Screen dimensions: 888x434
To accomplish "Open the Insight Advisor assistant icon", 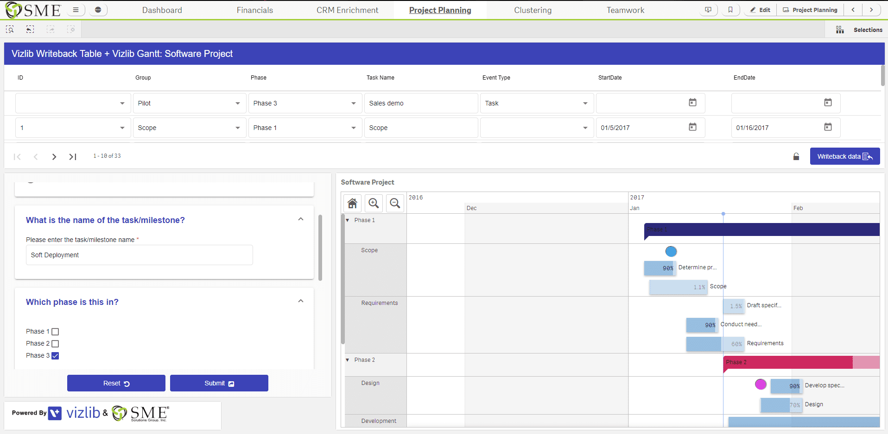I will coord(98,10).
